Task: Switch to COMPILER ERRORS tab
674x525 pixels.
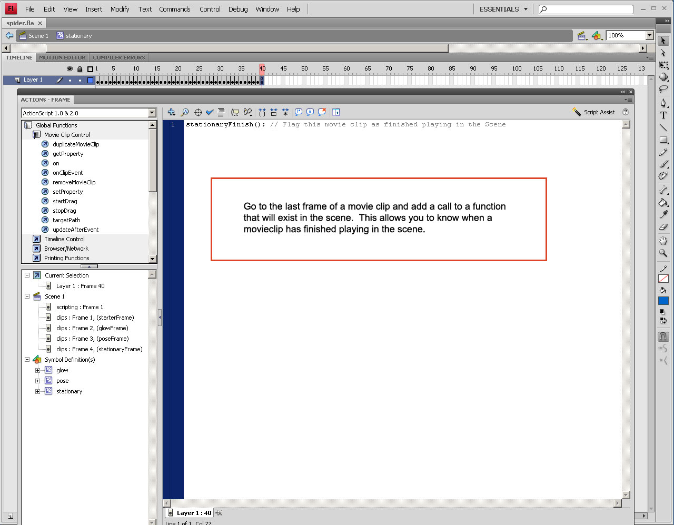Action: click(119, 57)
